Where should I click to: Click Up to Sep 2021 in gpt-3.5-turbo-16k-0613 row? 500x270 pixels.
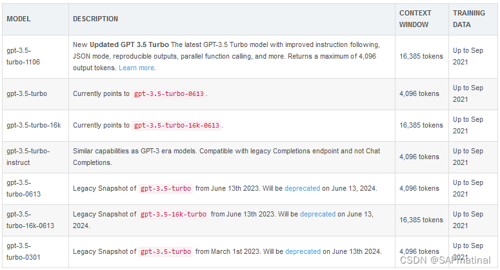(x=468, y=220)
